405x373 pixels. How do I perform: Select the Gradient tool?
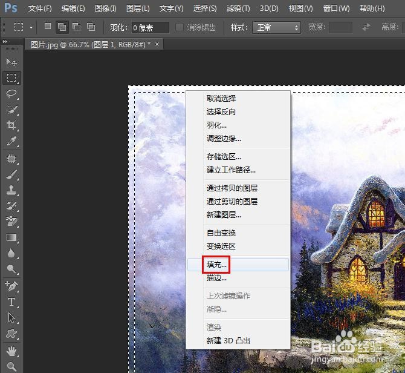[11, 237]
